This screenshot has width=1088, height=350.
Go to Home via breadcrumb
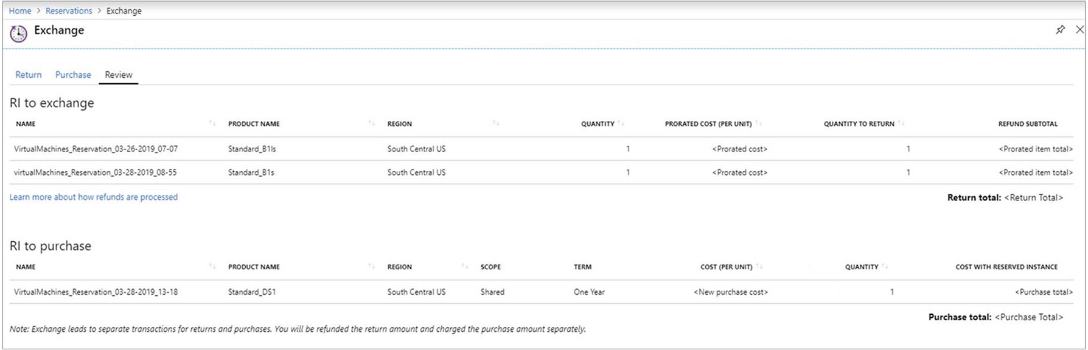click(20, 11)
